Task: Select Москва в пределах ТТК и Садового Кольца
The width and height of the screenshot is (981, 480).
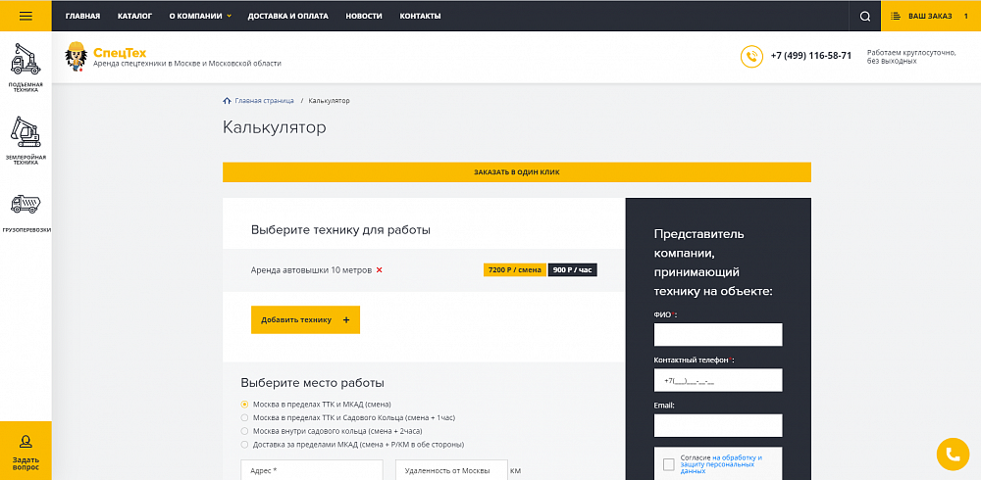Action: tap(244, 417)
